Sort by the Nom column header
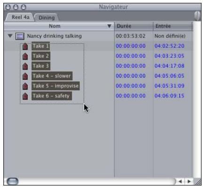 click(59, 26)
